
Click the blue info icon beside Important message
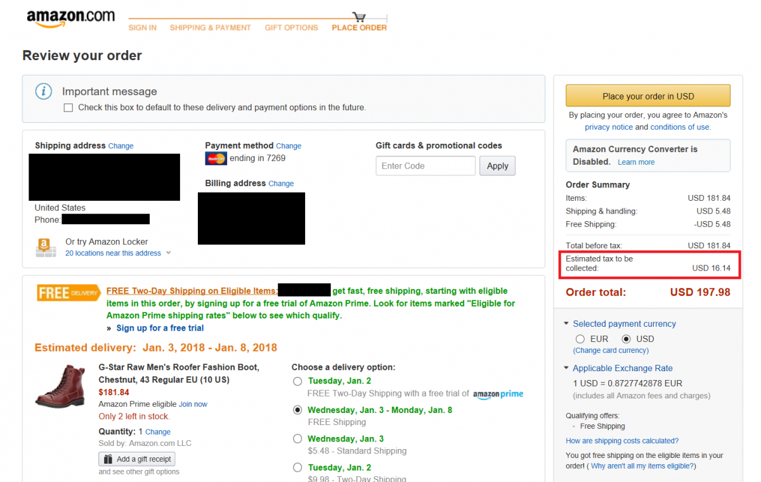pyautogui.click(x=43, y=91)
